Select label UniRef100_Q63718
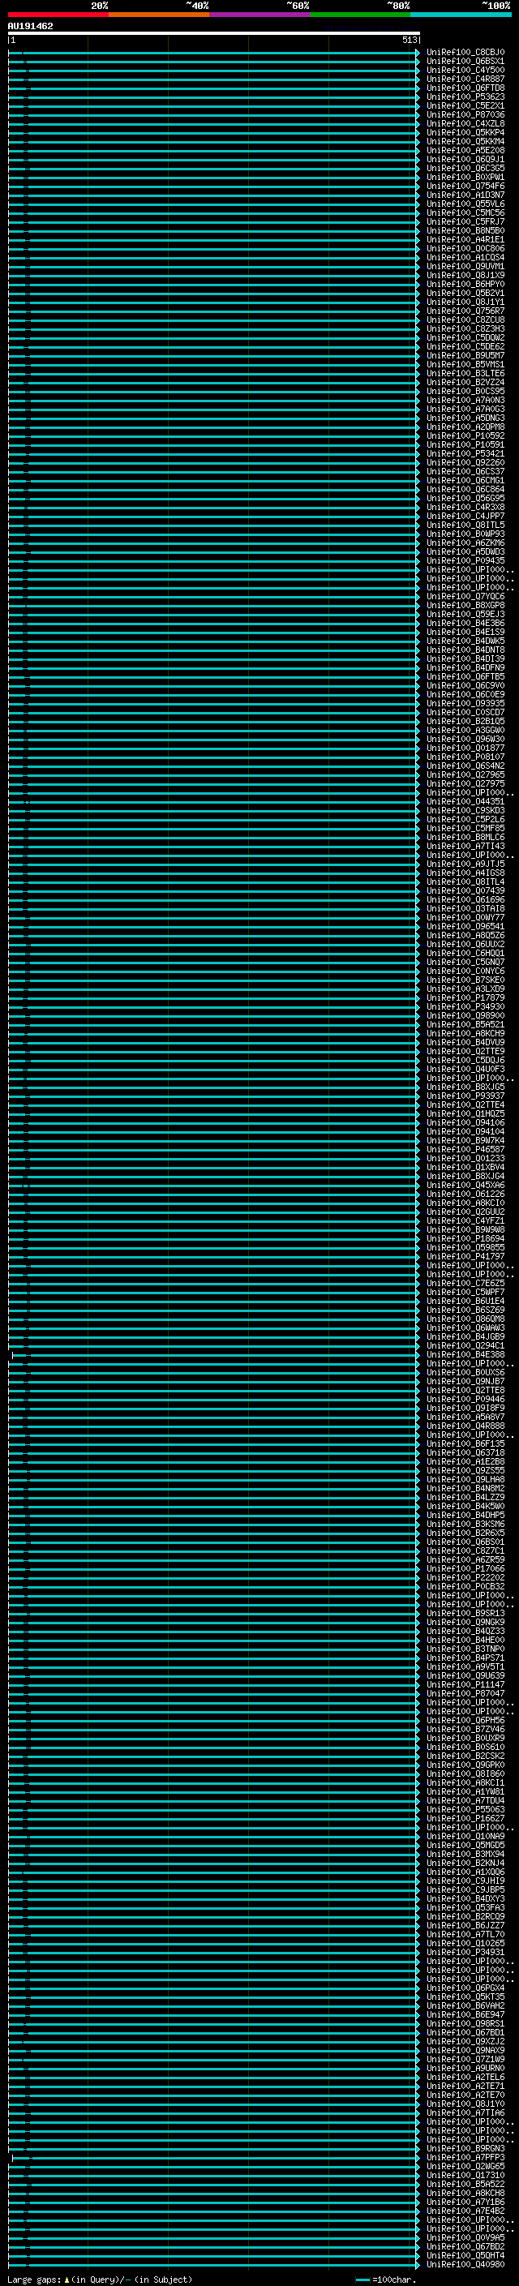 (465, 1452)
